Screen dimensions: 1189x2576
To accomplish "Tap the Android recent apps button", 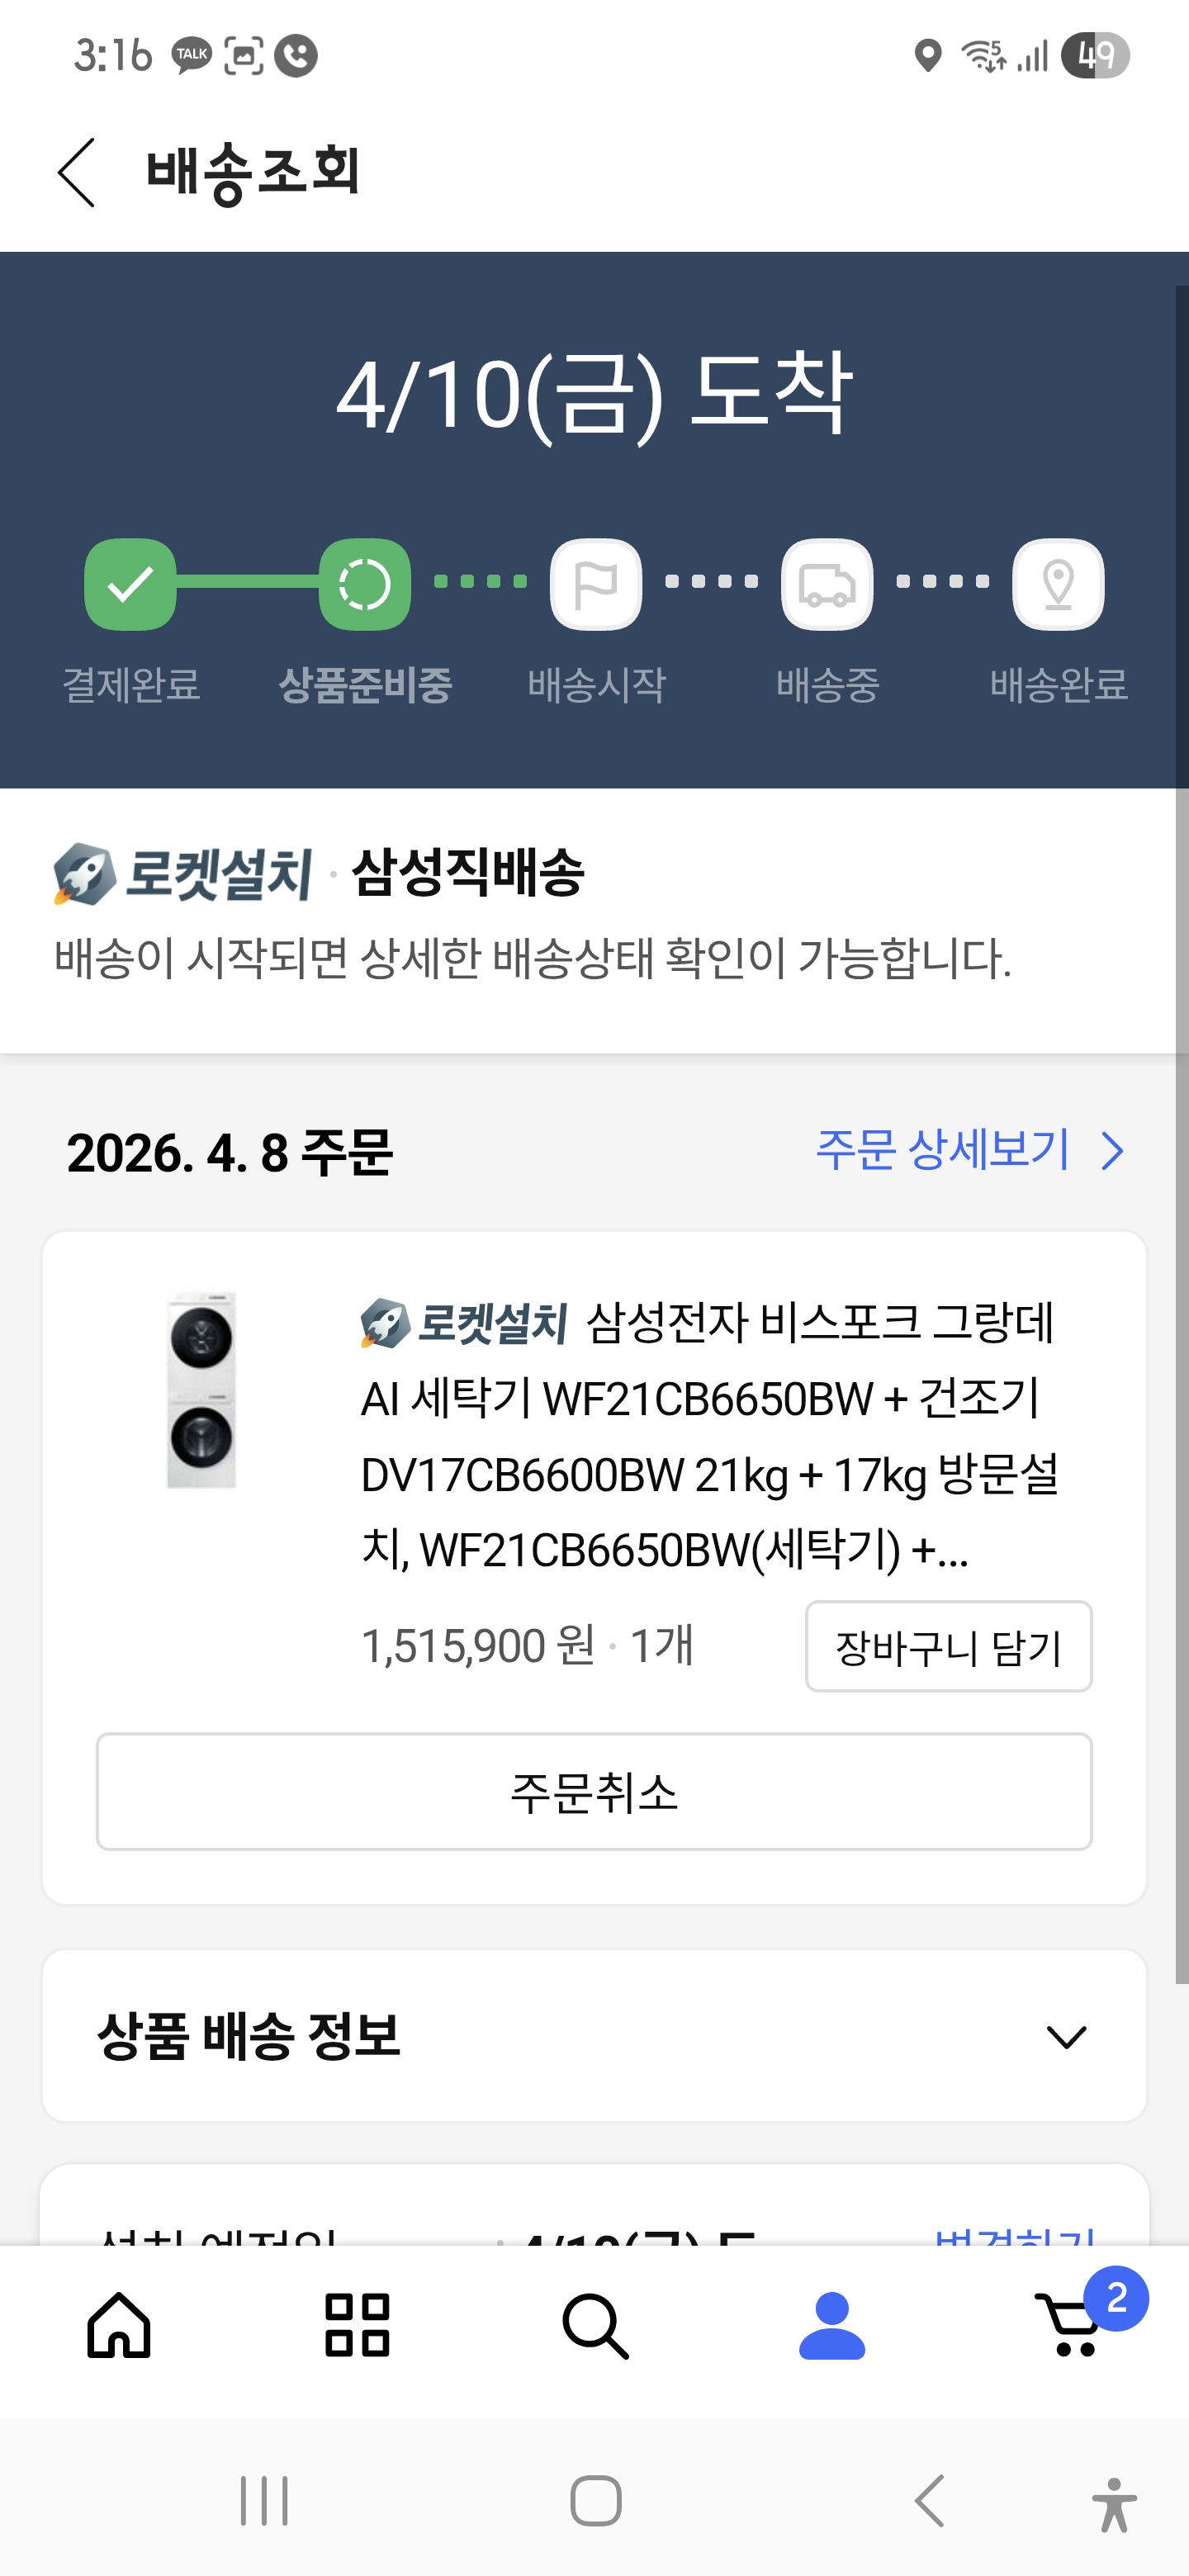I will tap(264, 2500).
